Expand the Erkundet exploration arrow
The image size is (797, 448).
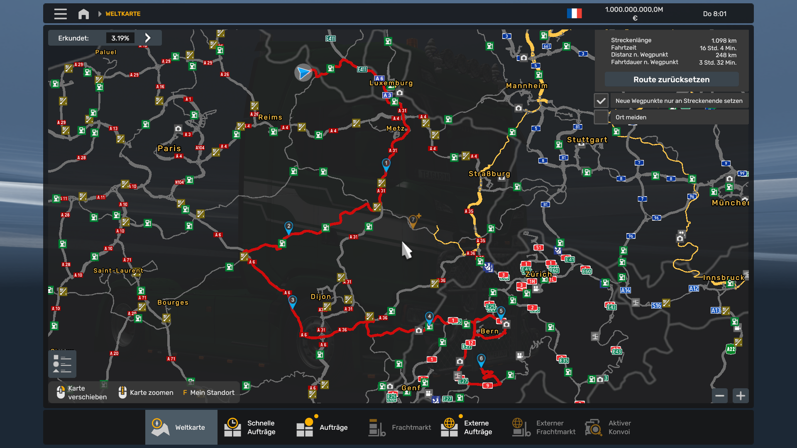click(x=148, y=38)
